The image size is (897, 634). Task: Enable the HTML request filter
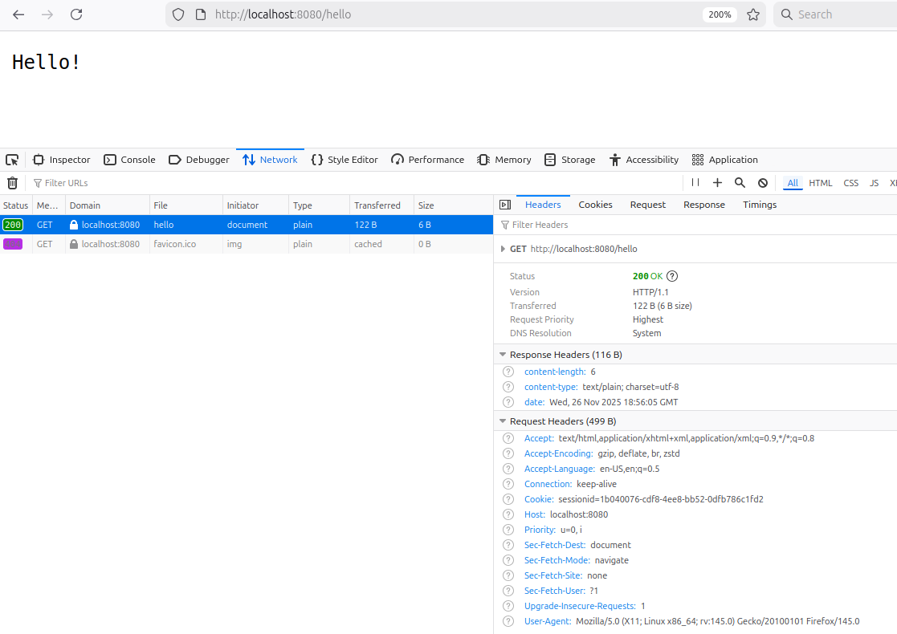pos(820,183)
